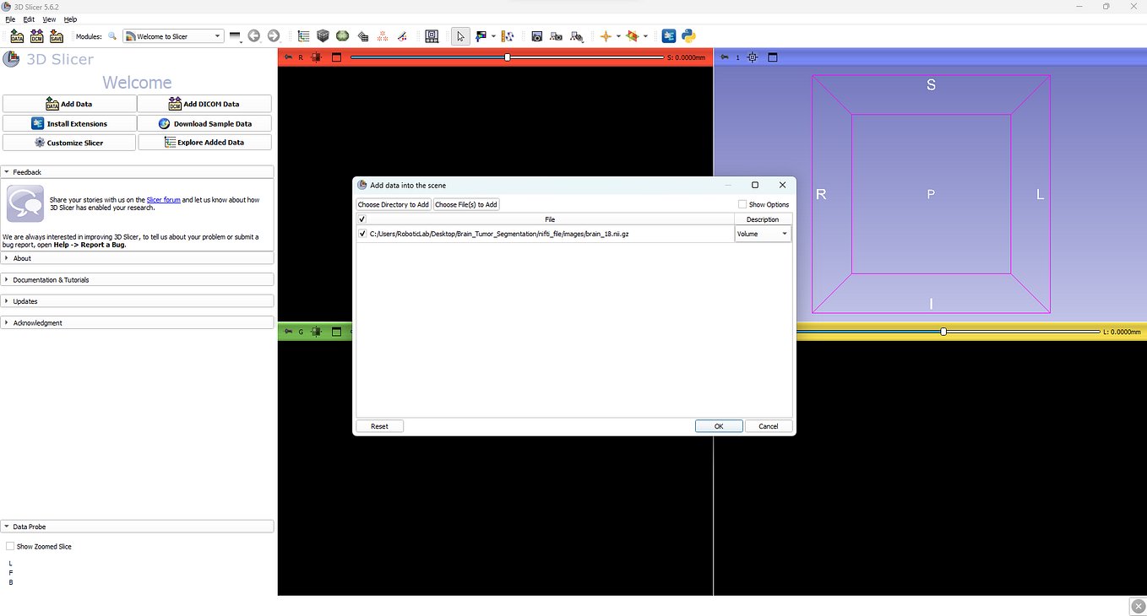The image size is (1147, 616).
Task: Capture a screenshot with the camera toolbar icon
Action: point(537,36)
